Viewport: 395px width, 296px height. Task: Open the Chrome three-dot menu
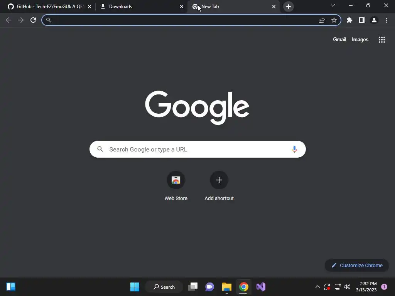click(x=387, y=20)
